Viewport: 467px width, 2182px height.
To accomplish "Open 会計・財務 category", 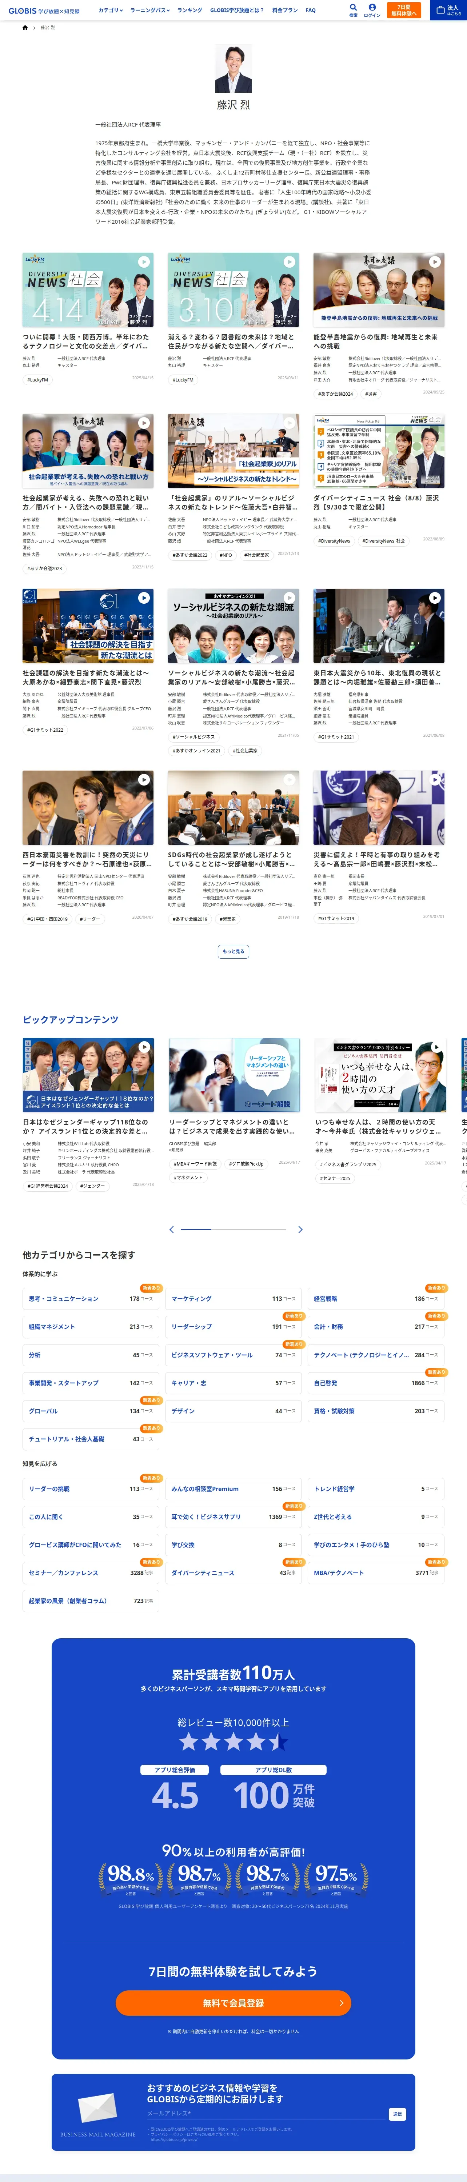I will coord(376,1327).
